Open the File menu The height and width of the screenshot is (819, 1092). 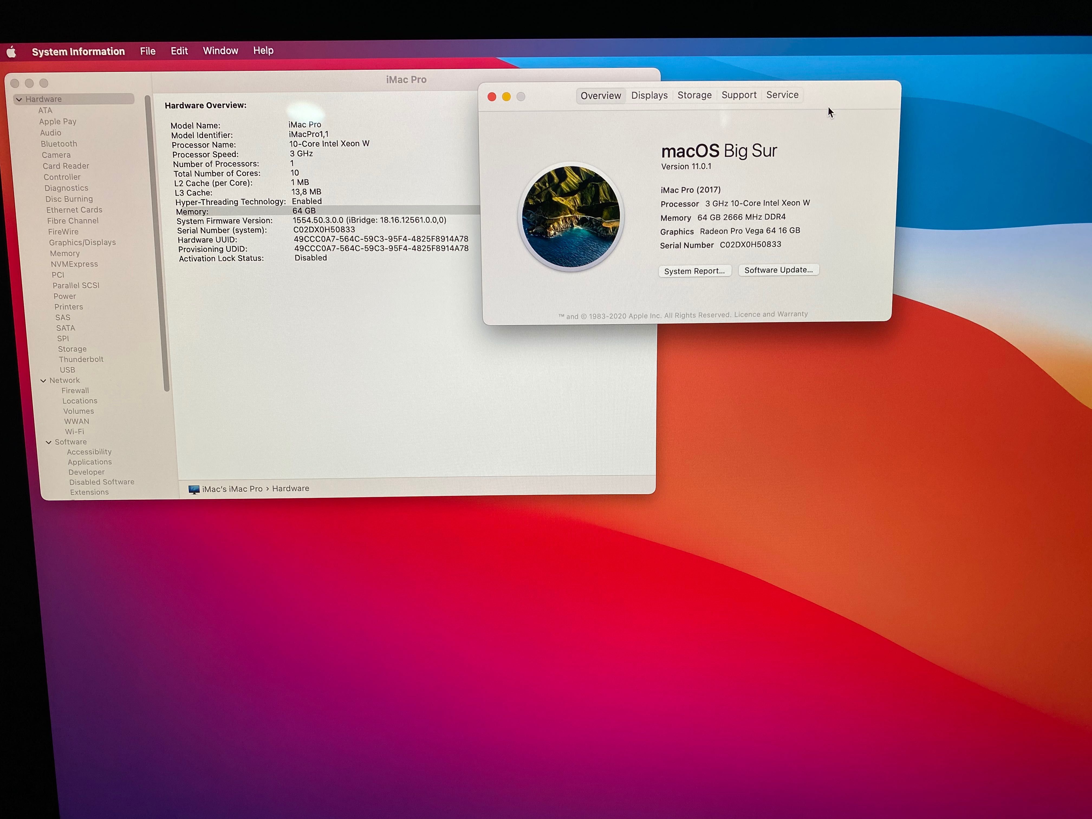(148, 51)
